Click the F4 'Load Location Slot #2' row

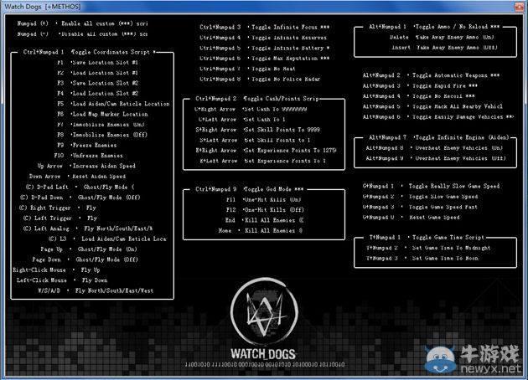(97, 94)
